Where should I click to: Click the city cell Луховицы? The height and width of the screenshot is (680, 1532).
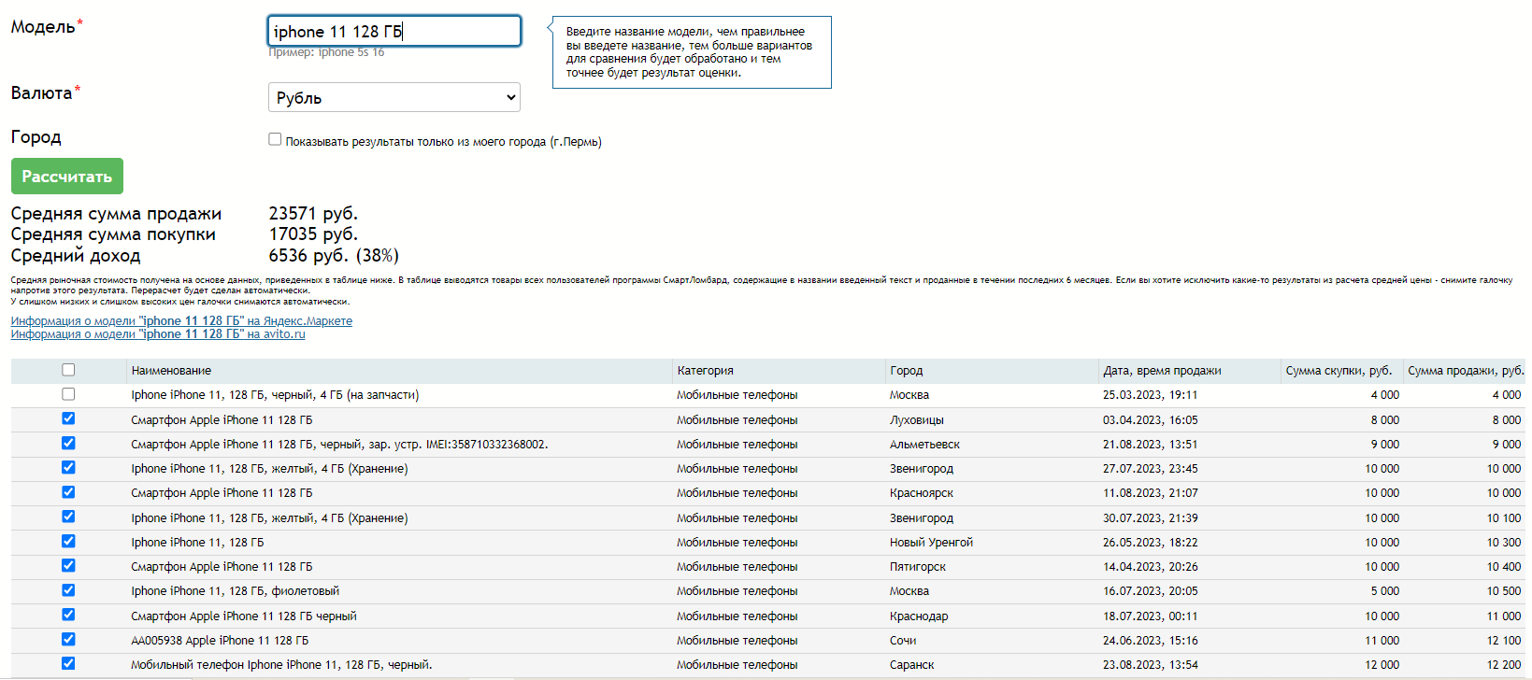coord(917,420)
